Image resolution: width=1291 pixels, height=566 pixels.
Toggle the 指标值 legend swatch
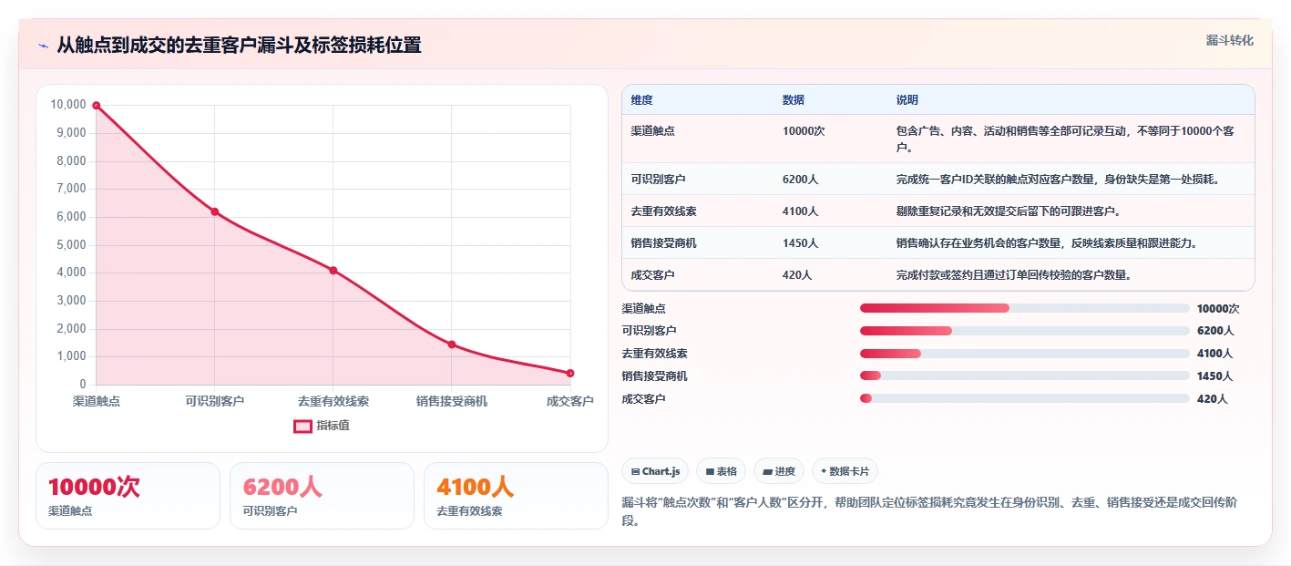302,426
